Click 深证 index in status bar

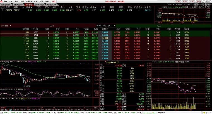(42, 113)
